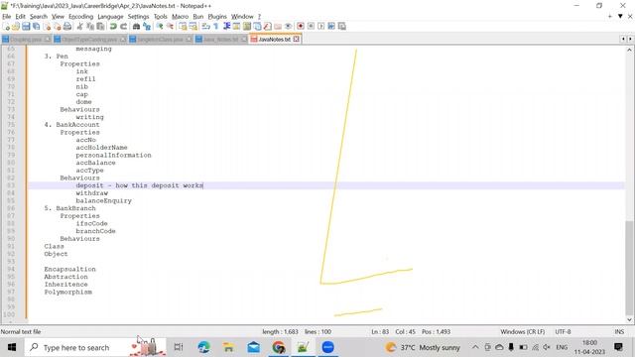Save the current recorded macro icon
Image resolution: width=635 pixels, height=357 pixels.
[341, 27]
